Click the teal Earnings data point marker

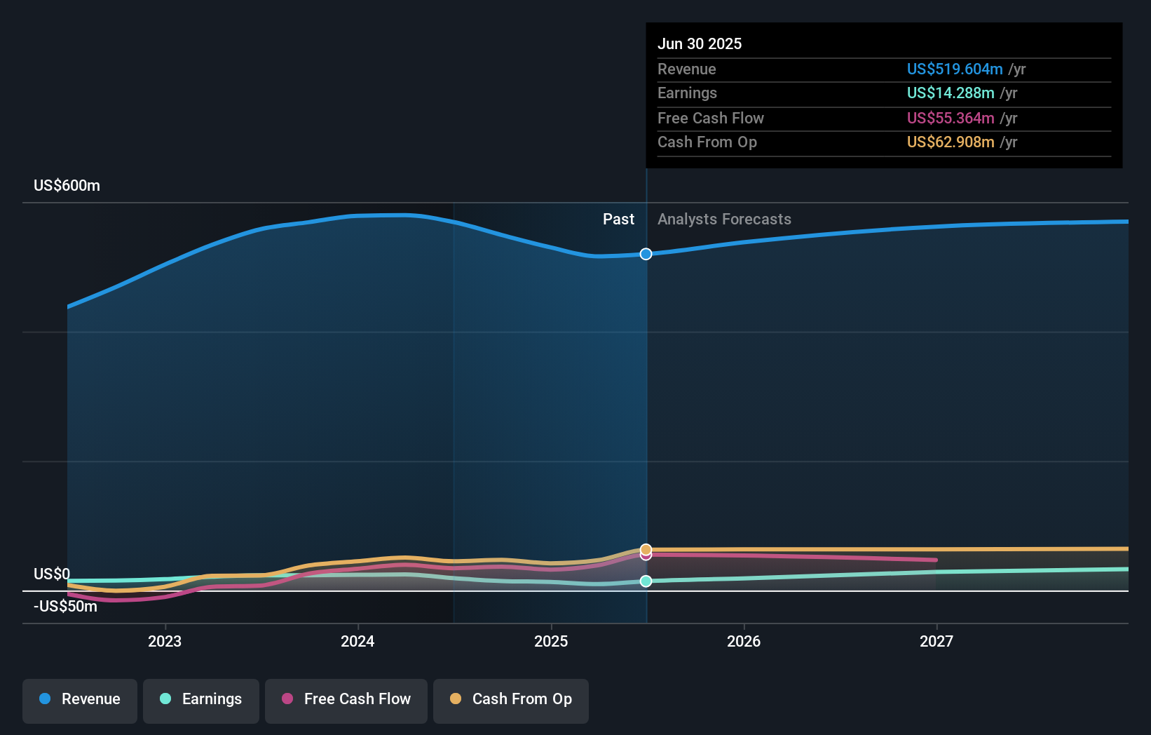point(646,581)
